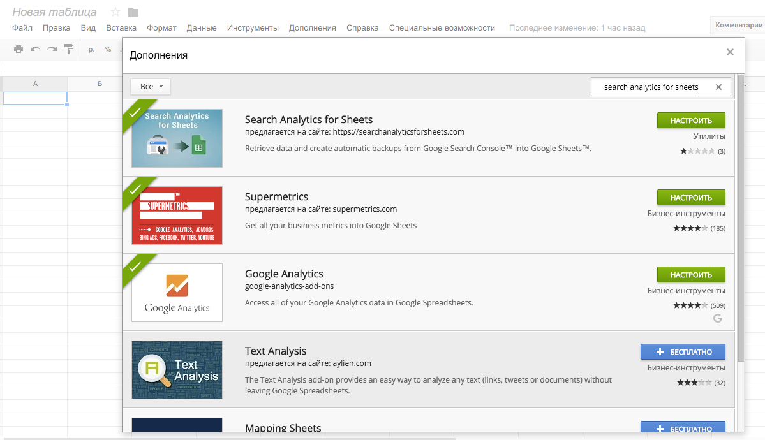Image resolution: width=765 pixels, height=440 pixels.
Task: Open the Правка menu
Action: [x=56, y=28]
